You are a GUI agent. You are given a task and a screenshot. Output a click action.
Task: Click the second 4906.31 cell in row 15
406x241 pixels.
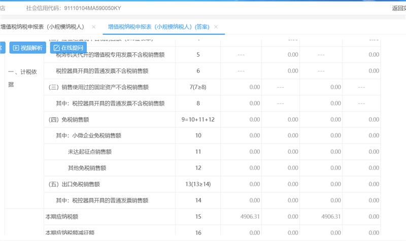(x=328, y=217)
